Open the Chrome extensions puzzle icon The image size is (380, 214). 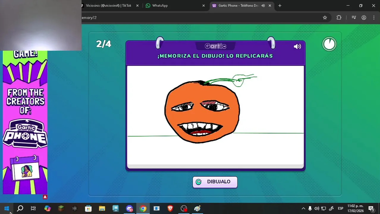tap(339, 18)
